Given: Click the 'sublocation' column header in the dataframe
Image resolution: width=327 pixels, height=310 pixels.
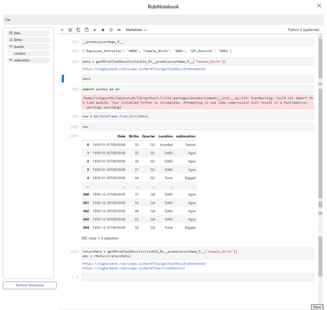Looking at the screenshot, I should tap(186, 136).
